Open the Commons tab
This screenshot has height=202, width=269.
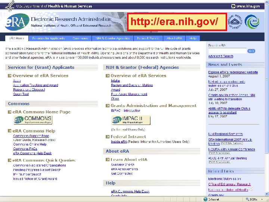(80, 38)
